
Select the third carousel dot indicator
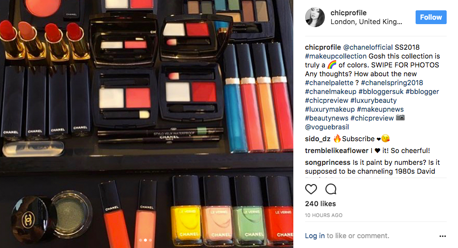click(x=150, y=240)
